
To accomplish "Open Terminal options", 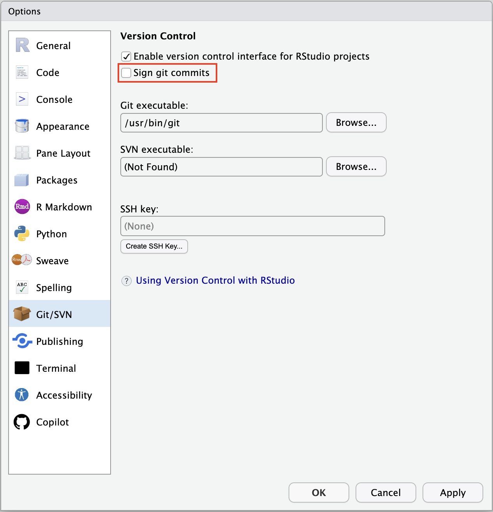I will click(x=60, y=368).
